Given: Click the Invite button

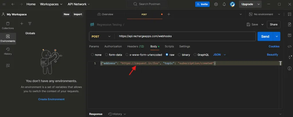Looking at the screenshot, I should [x=202, y=4].
